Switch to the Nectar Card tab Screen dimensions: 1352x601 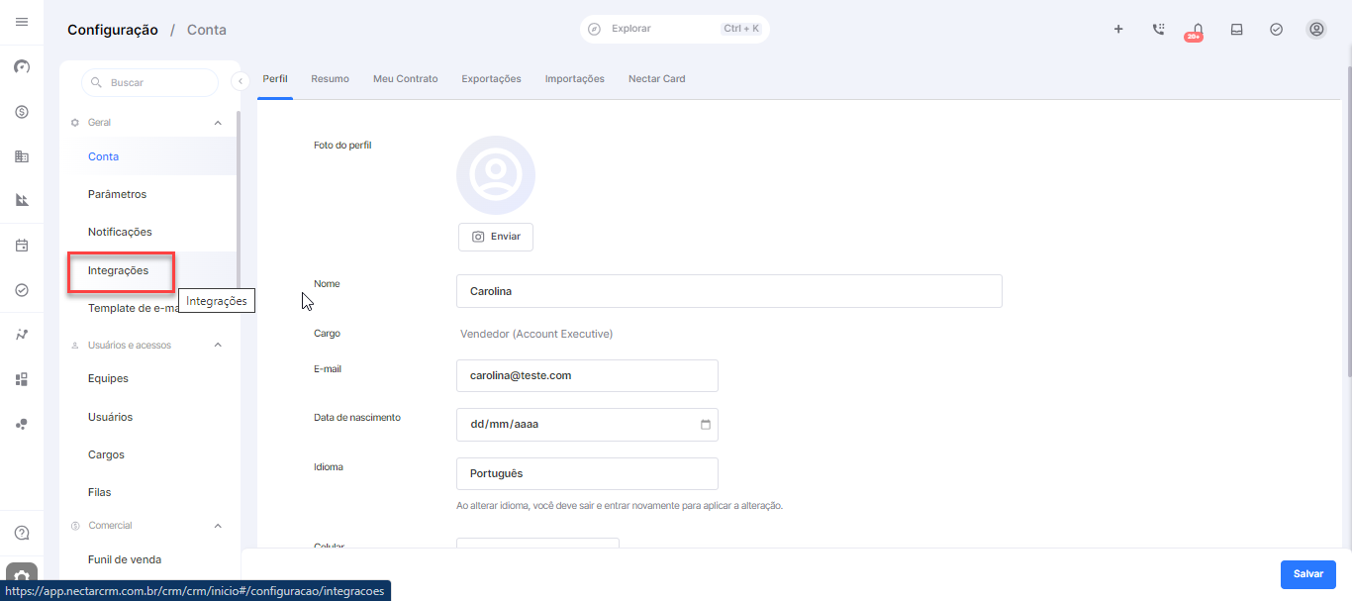(x=656, y=79)
